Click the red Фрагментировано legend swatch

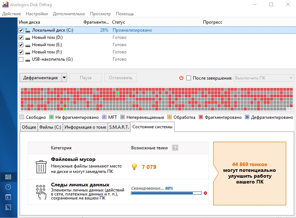[201, 117]
